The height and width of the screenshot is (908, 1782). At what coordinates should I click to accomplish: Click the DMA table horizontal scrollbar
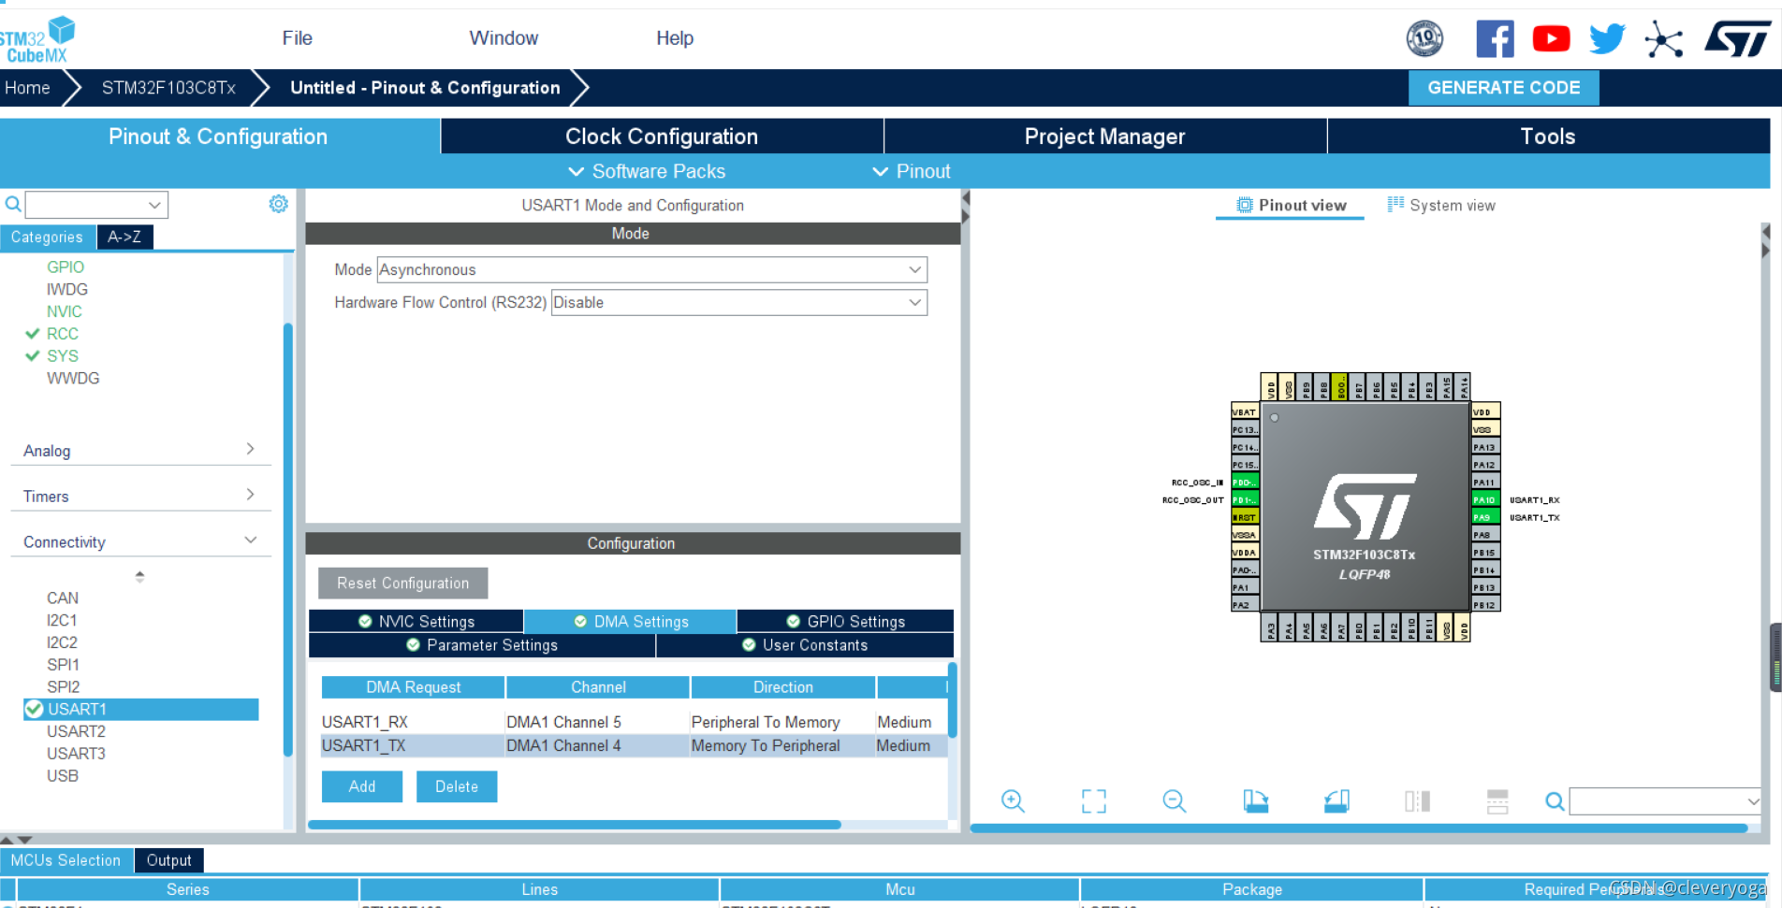coord(575,825)
